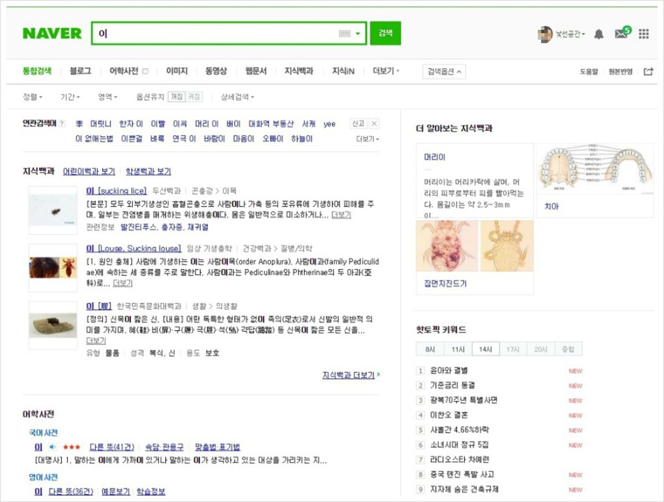Open 학습정보 link

click(151, 491)
